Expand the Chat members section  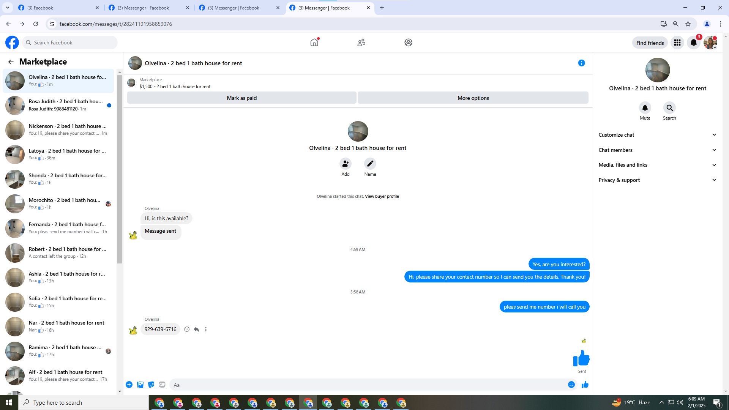(657, 150)
